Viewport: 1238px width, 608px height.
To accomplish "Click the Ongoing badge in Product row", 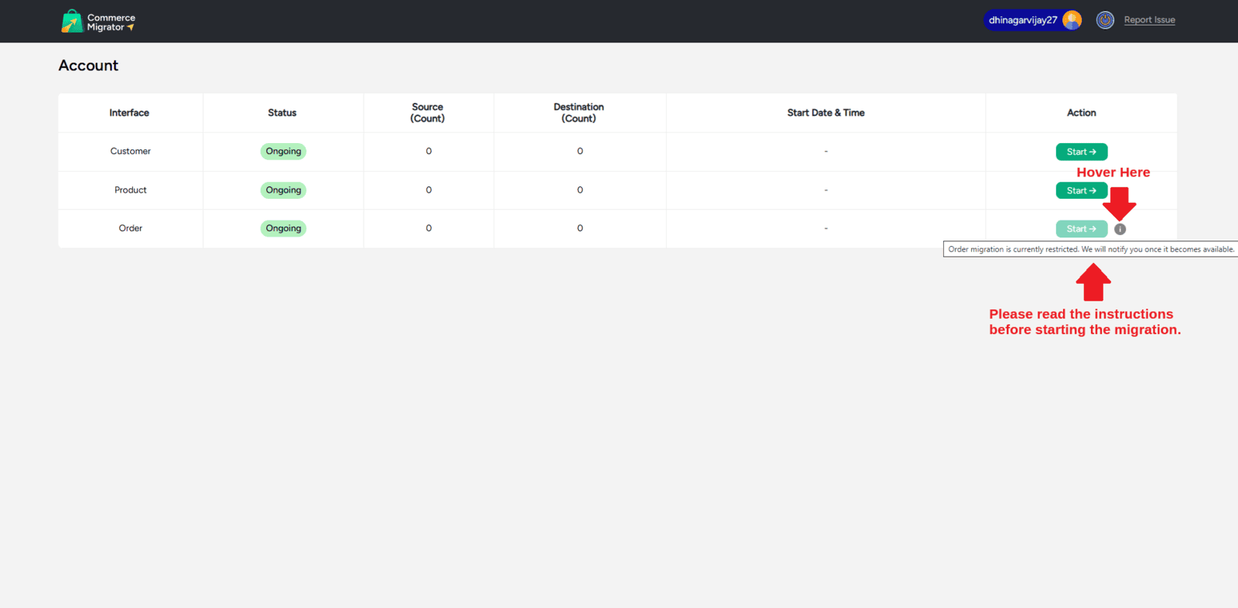I will (283, 190).
